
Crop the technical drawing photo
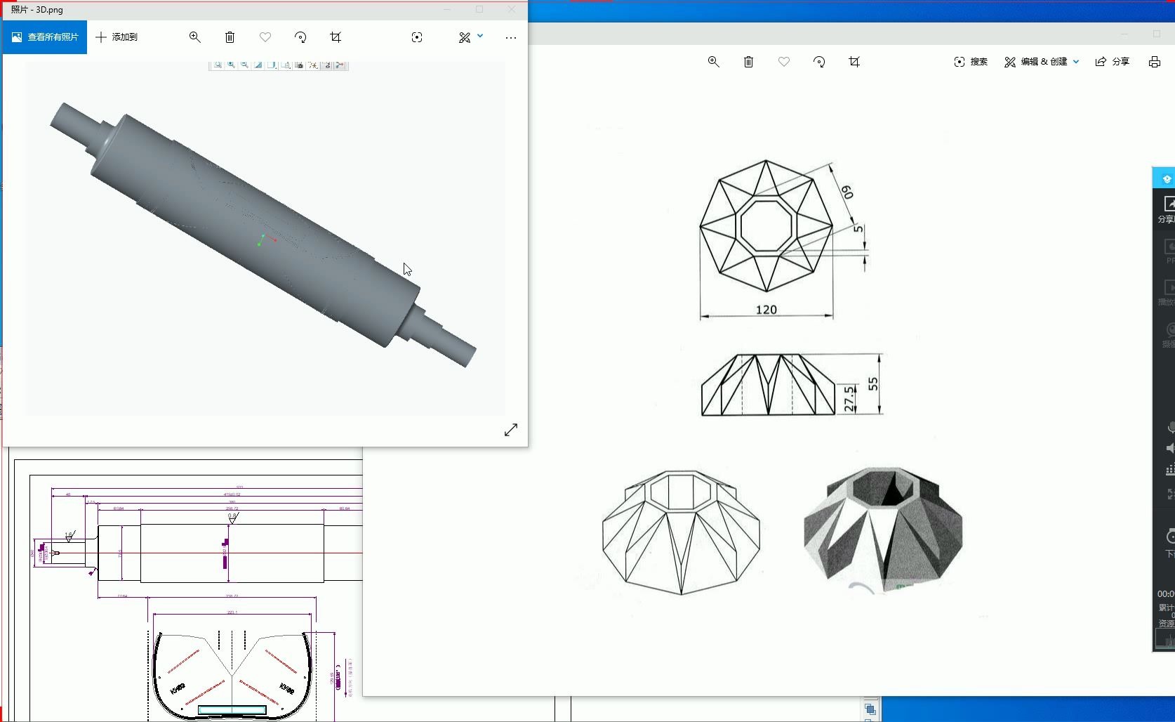click(855, 62)
